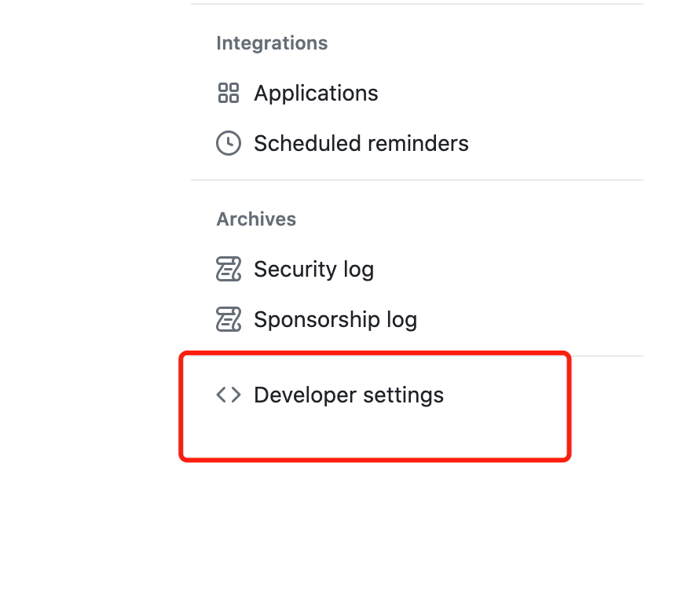Click the code brackets icon for Developer settings
The height and width of the screenshot is (599, 674).
click(x=228, y=395)
